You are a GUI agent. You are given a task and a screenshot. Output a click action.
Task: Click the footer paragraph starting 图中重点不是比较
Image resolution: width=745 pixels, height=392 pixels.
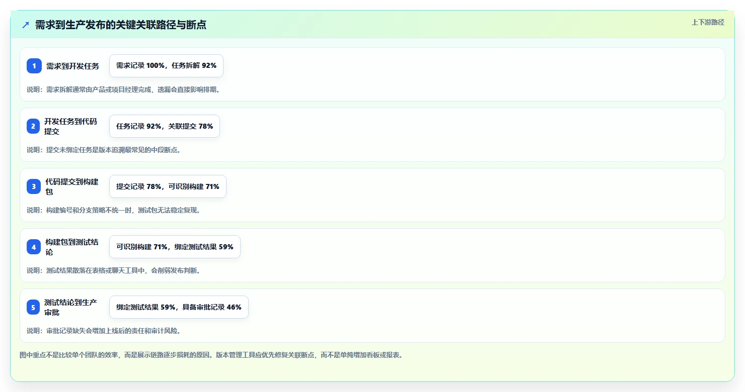click(x=211, y=355)
